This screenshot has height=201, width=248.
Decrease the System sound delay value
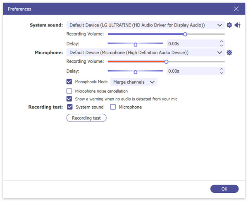click(222, 45)
